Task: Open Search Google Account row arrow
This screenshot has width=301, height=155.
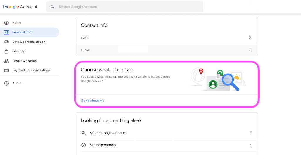Action: click(x=250, y=133)
